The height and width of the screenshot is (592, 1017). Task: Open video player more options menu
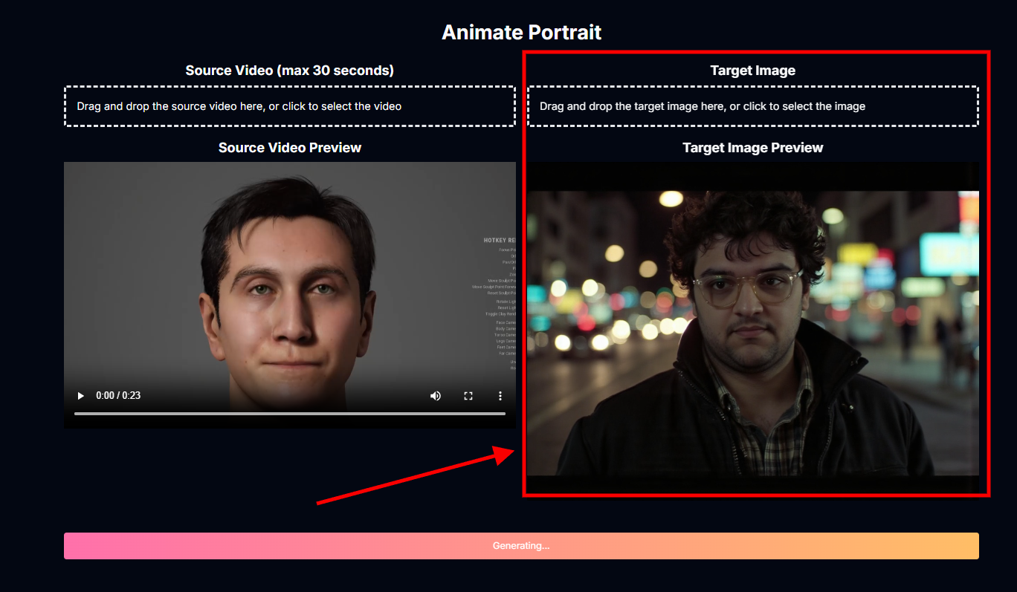(500, 396)
